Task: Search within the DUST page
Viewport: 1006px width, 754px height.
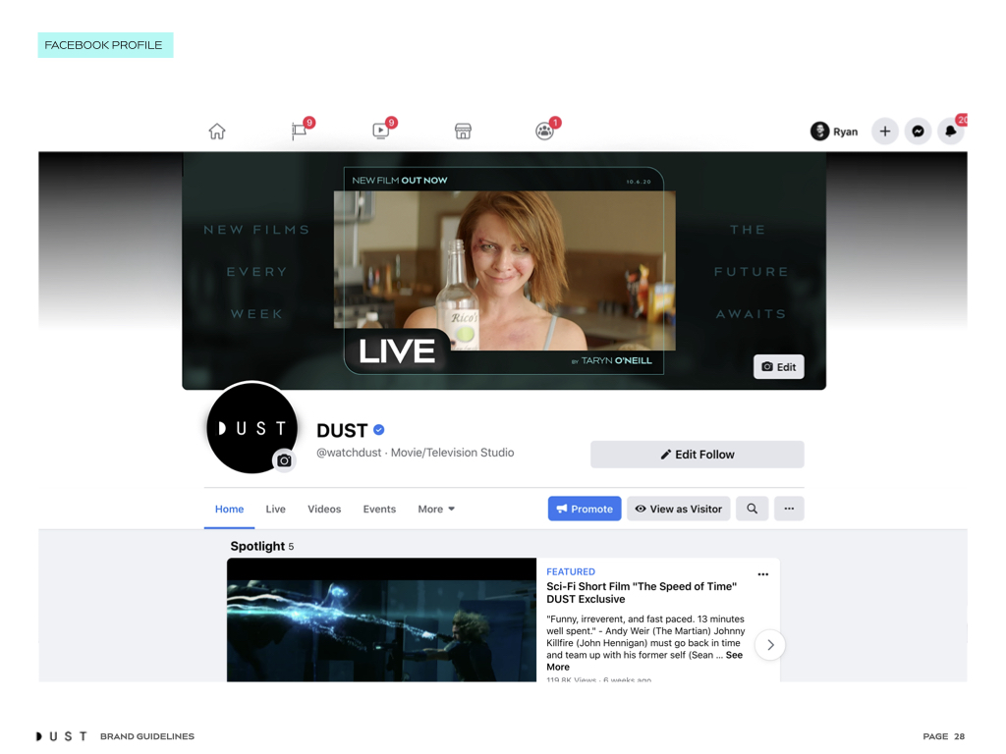Action: point(752,509)
